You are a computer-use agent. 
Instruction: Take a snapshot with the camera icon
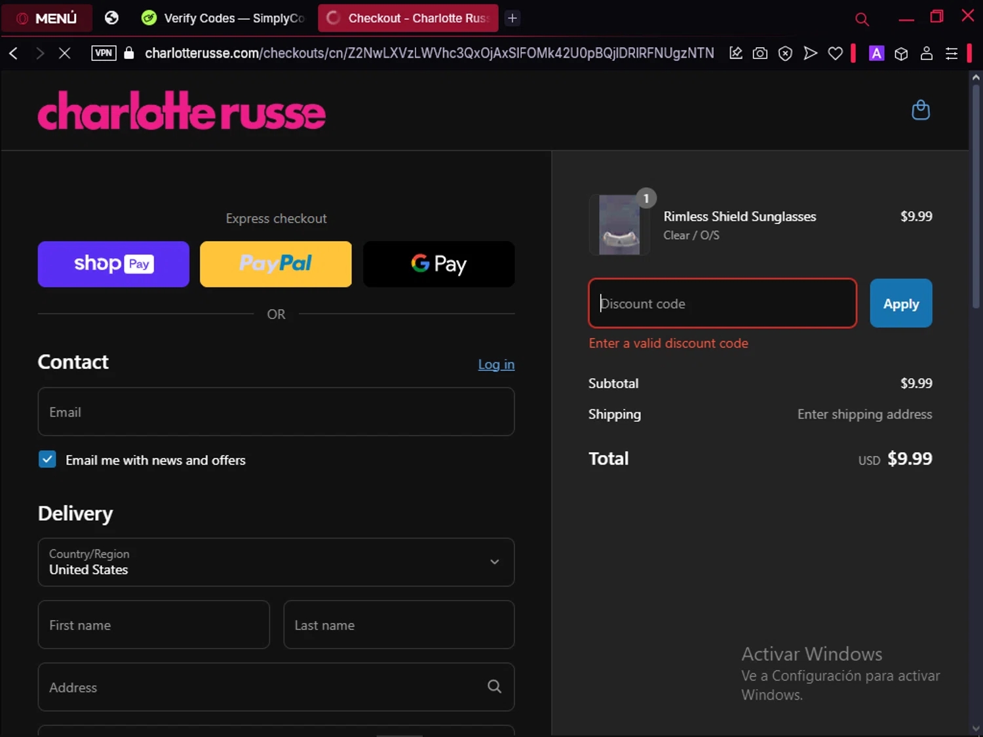[x=760, y=53]
